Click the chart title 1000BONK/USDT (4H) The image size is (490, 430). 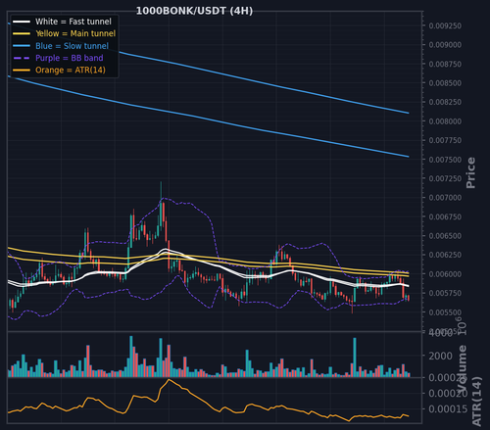pyautogui.click(x=194, y=11)
